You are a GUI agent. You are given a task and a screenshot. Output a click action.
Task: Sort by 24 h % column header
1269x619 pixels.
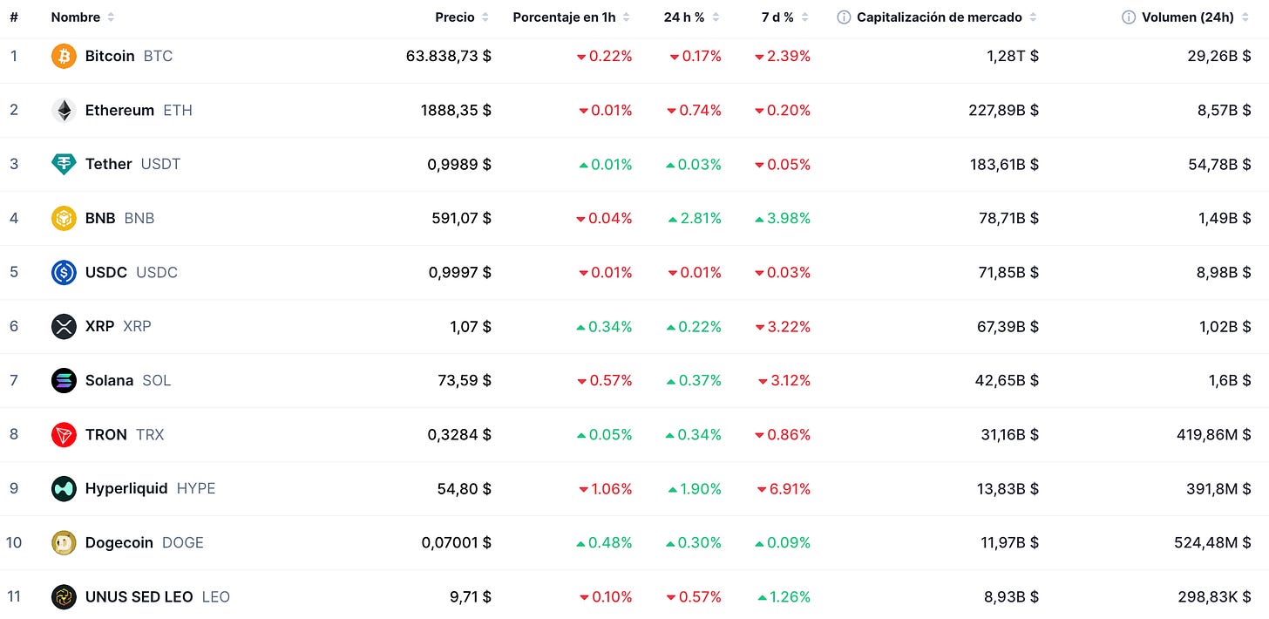coord(692,17)
